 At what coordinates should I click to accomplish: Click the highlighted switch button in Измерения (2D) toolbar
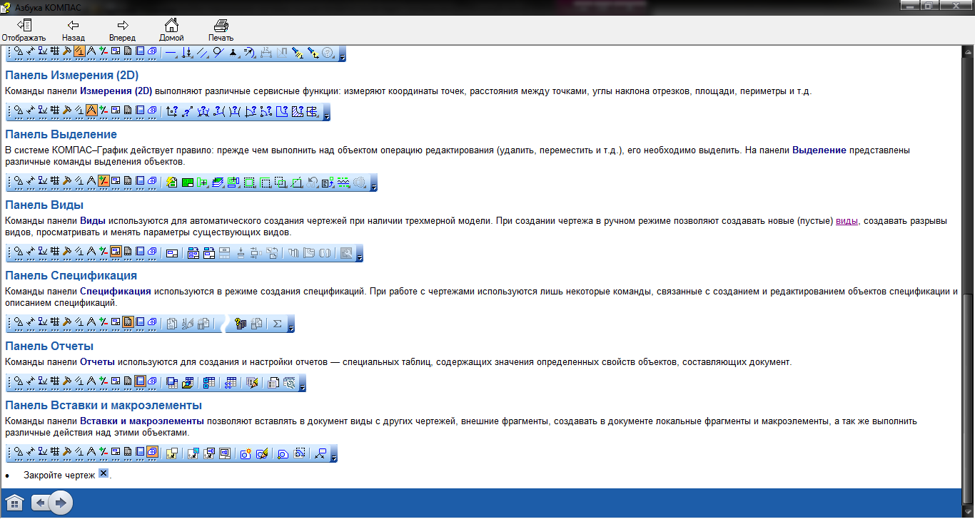(91, 111)
